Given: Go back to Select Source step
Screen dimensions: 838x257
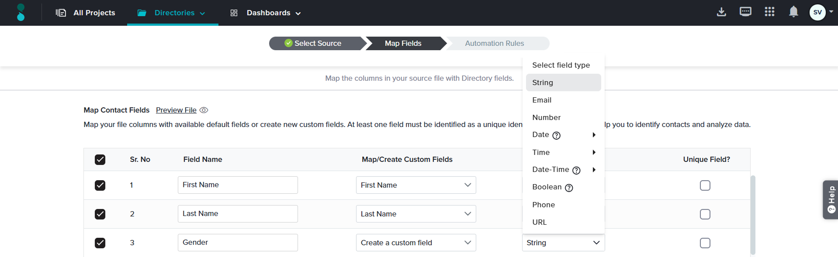Looking at the screenshot, I should coord(317,43).
